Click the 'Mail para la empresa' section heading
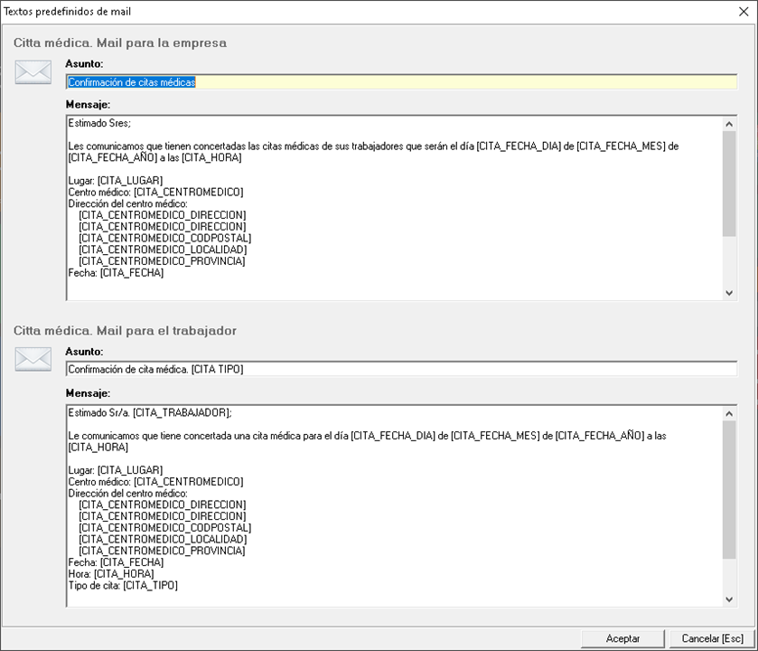 point(120,42)
